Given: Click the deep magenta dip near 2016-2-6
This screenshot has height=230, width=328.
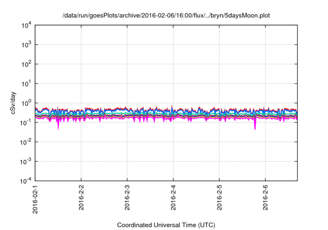Looking at the screenshot, I should [x=255, y=124].
